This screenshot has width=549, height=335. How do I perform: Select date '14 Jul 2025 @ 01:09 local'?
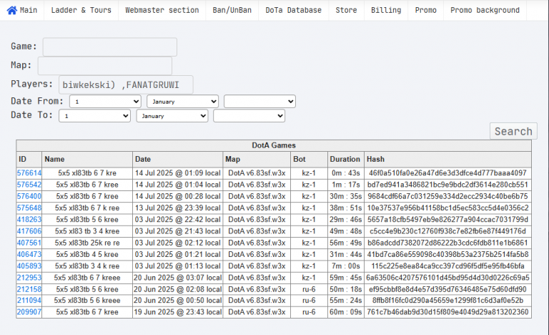(x=178, y=173)
